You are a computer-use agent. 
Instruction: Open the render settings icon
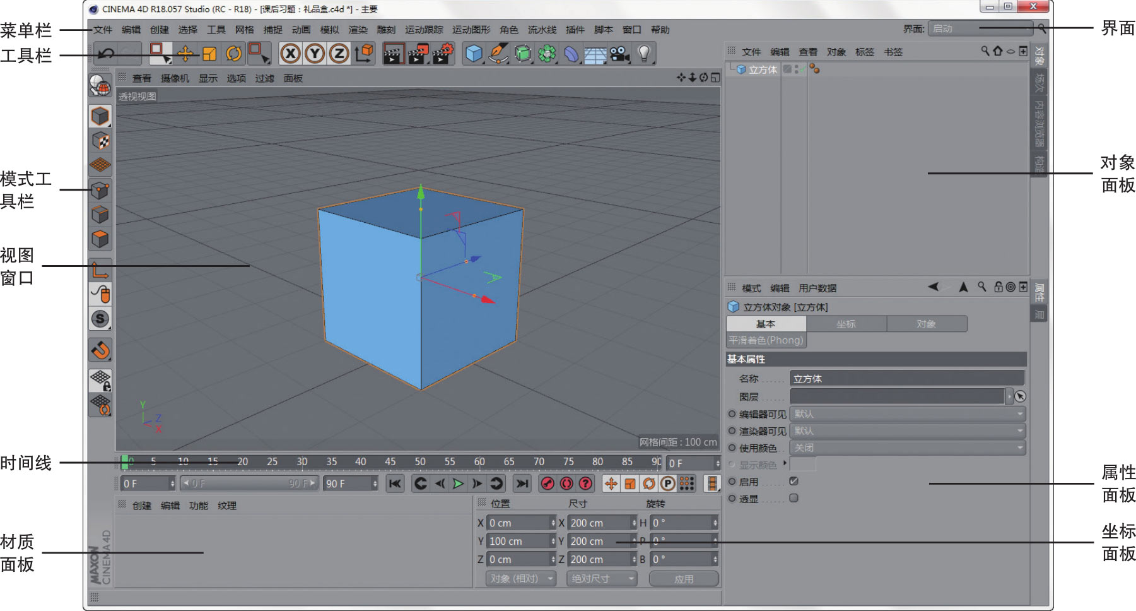443,54
